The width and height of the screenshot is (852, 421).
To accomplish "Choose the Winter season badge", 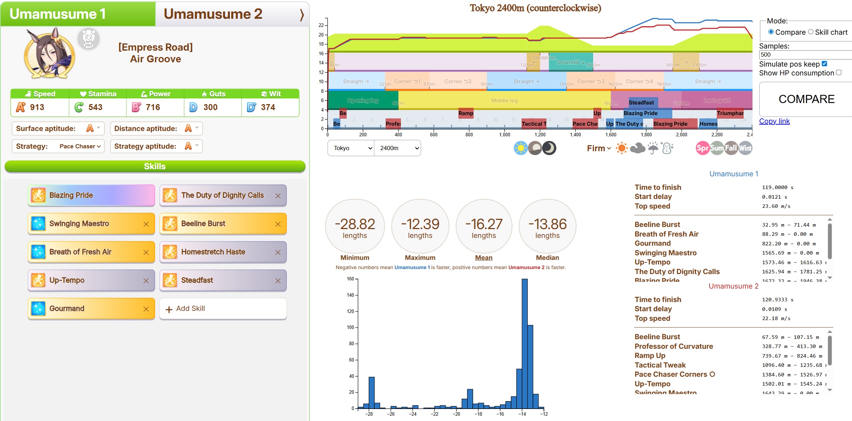I will tap(745, 148).
